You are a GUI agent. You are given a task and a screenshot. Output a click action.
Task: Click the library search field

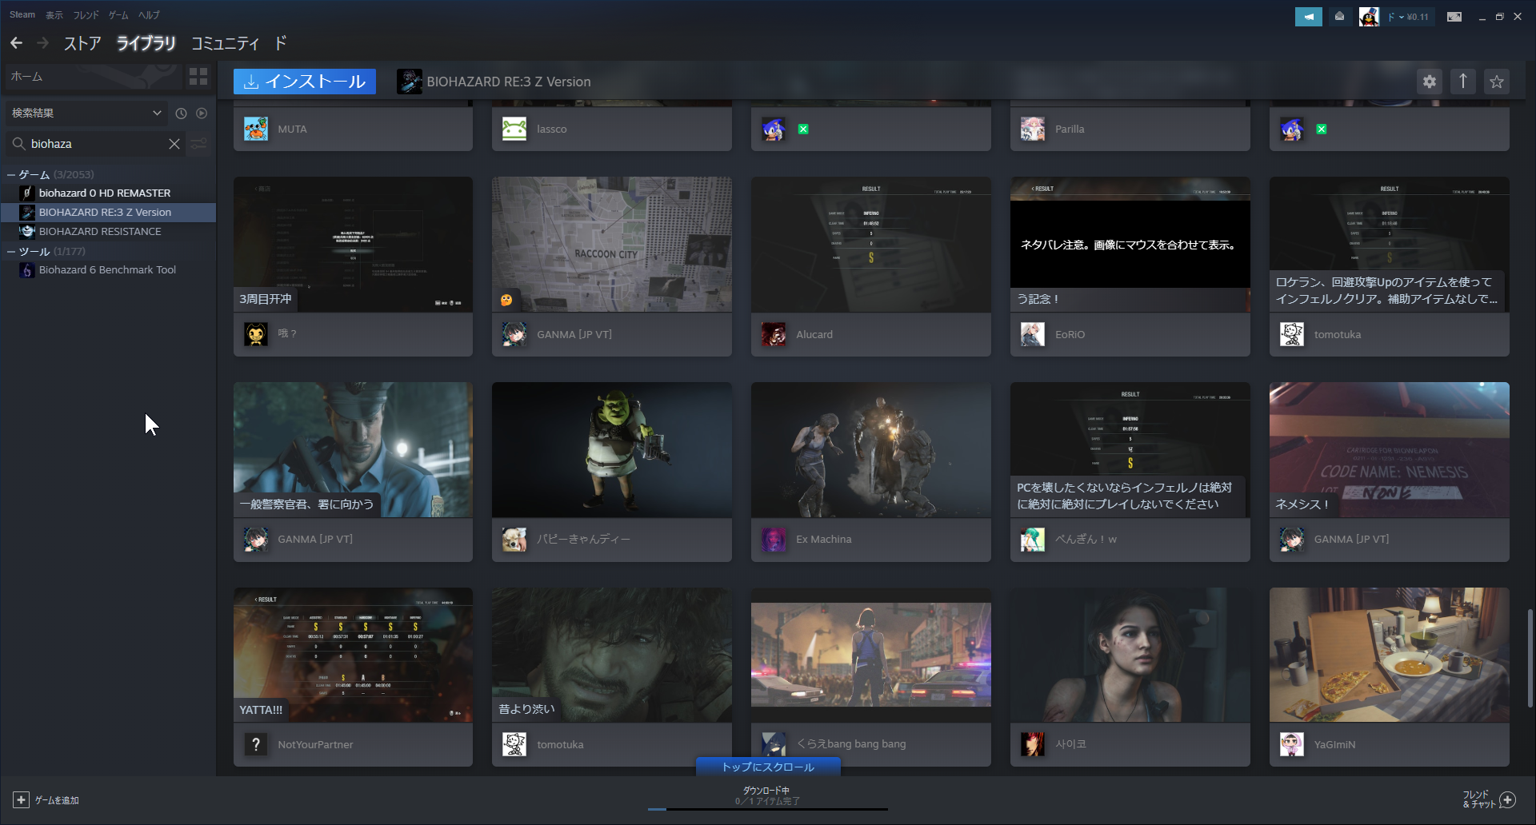tap(96, 144)
